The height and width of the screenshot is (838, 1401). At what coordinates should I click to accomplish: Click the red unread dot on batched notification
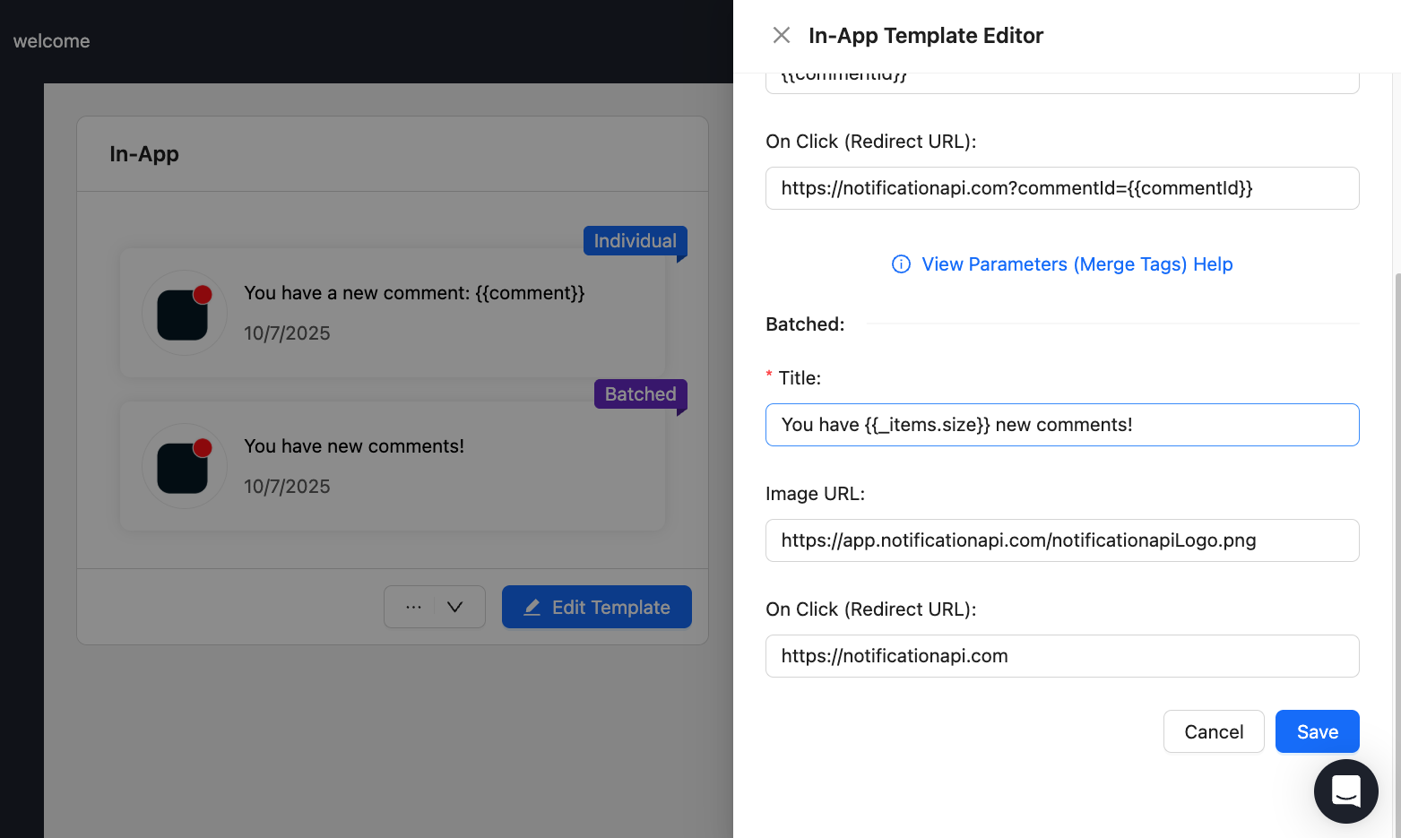tap(203, 447)
